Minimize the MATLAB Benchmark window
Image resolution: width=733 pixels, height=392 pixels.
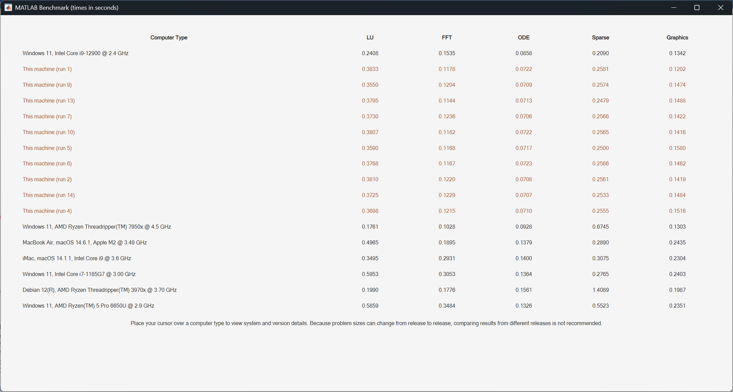pos(674,7)
